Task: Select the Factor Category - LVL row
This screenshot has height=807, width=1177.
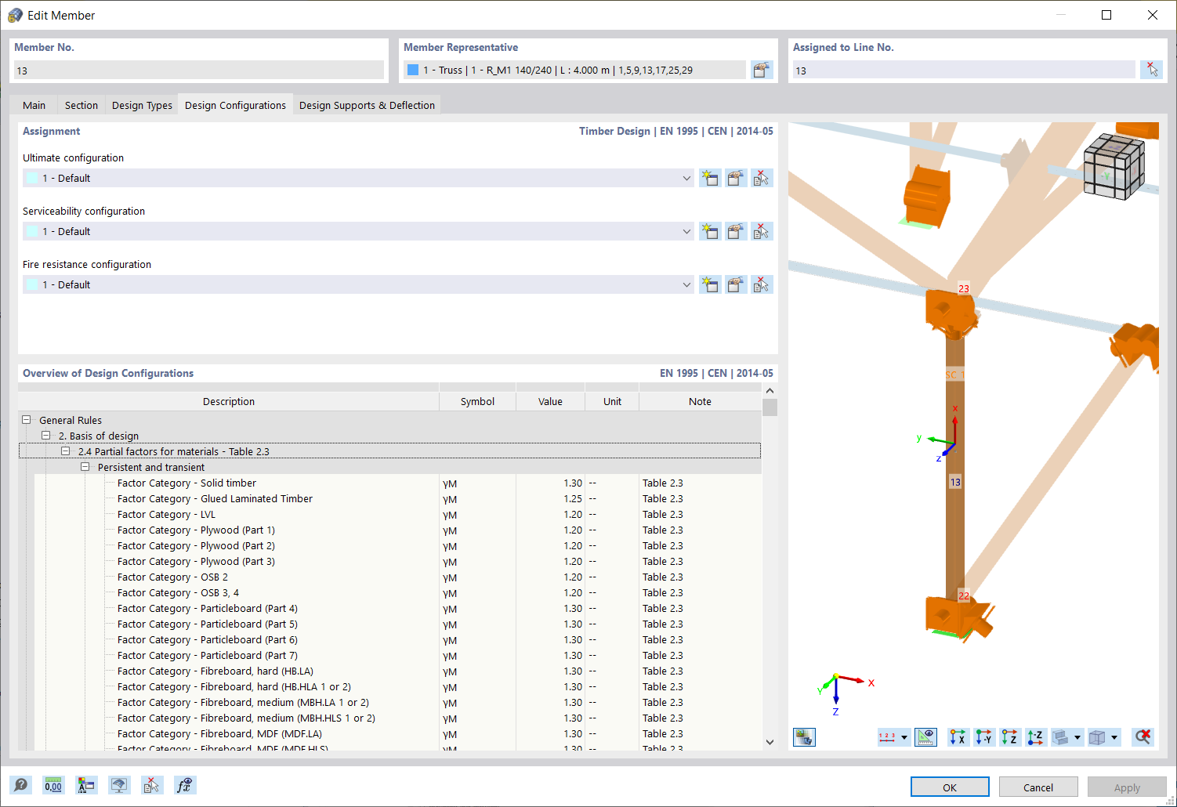Action: [x=398, y=514]
